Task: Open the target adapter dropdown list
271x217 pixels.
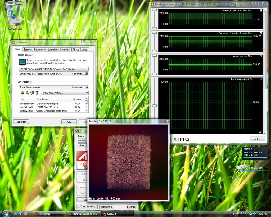Action: pos(87,69)
